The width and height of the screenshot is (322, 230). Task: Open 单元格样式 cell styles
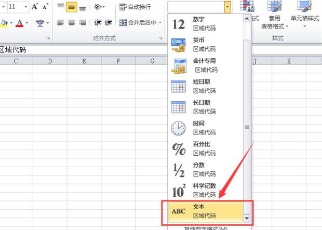(305, 15)
